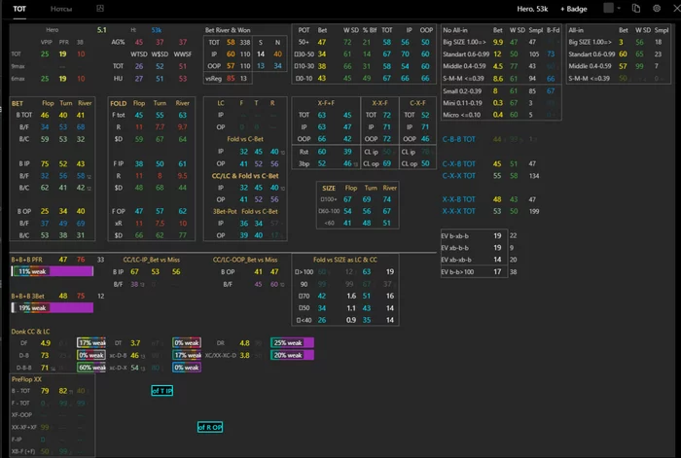Click the C-B-B TOT stat label
This screenshot has height=458, width=681.
(458, 139)
